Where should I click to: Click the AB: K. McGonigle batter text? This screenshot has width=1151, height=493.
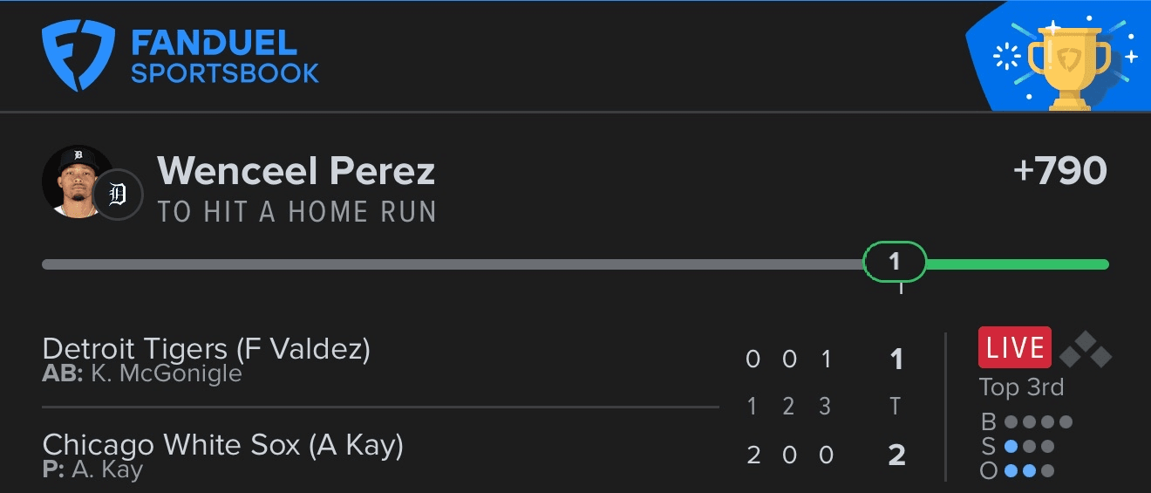pos(142,373)
